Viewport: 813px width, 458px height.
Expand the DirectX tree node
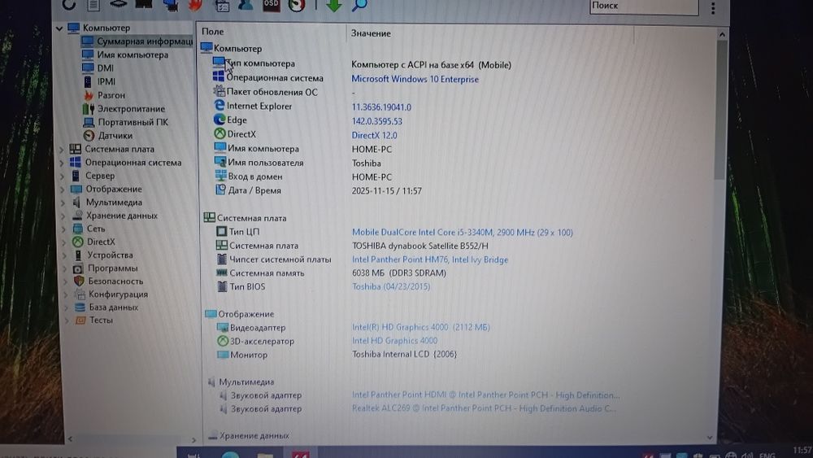point(64,242)
